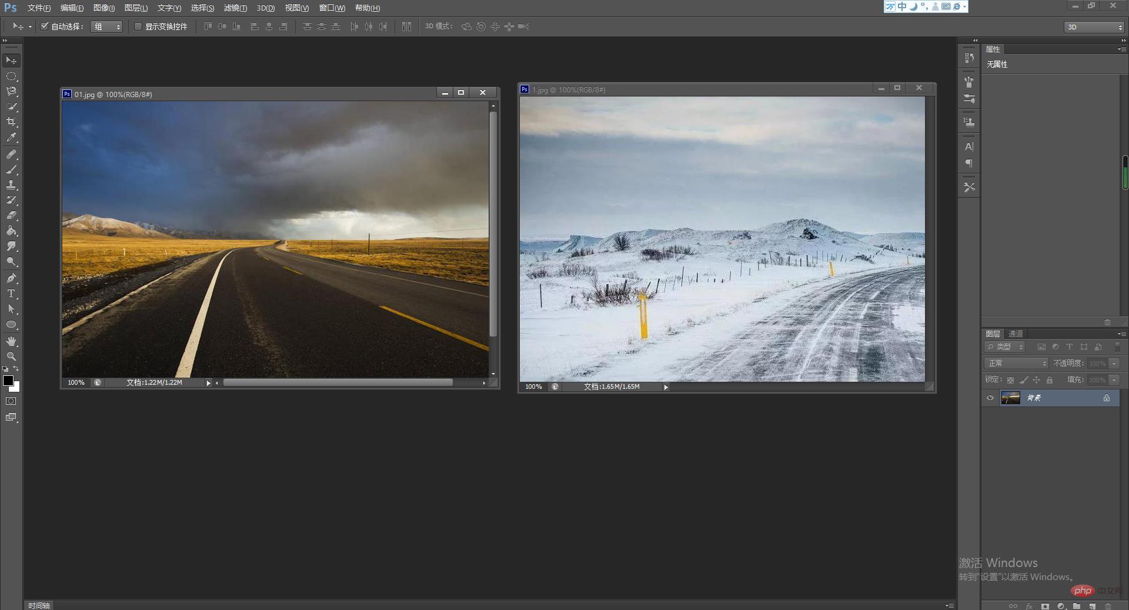
Task: Hide the 背景 layer with the eye icon
Action: click(990, 398)
